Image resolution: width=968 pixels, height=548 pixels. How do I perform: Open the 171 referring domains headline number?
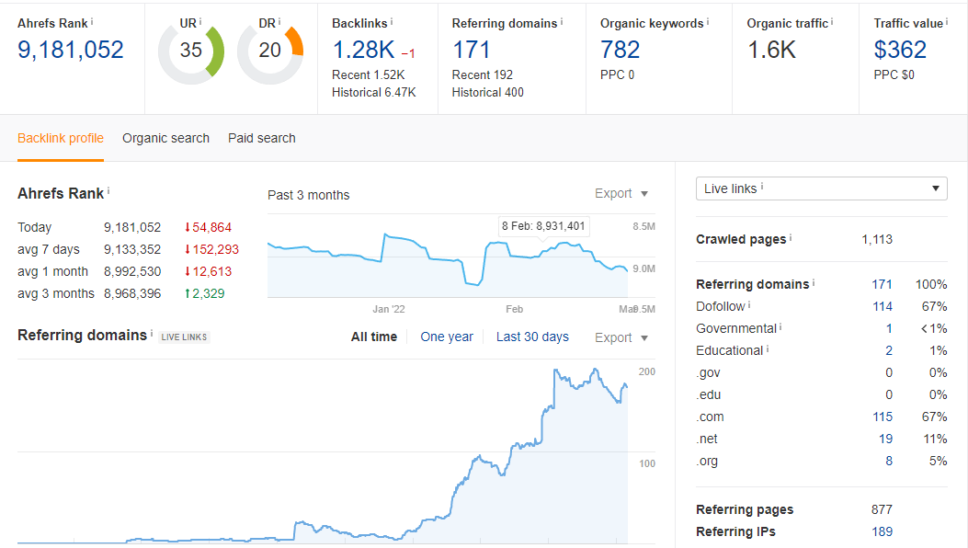tap(471, 50)
